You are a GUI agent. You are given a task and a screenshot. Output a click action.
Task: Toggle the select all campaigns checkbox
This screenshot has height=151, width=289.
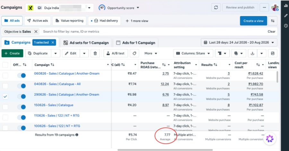(5, 65)
